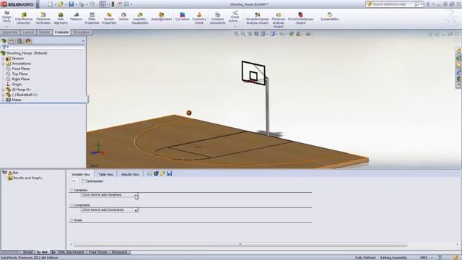Collapse the Goals section
Viewport: 462px width, 260px height.
[71, 220]
